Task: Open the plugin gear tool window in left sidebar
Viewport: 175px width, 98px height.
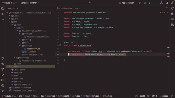Action: click(3, 58)
